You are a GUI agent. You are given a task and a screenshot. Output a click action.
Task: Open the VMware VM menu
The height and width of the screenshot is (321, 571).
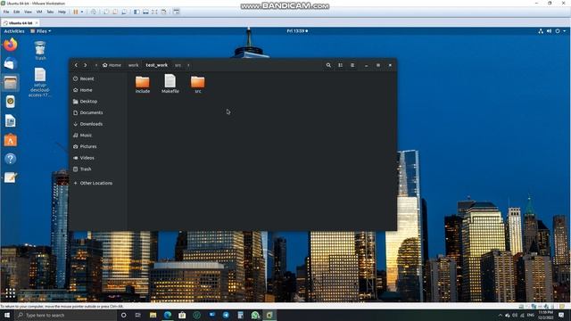(39, 12)
